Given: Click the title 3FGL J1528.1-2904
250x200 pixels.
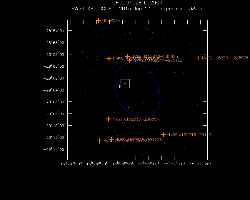Looking at the screenshot, I should [x=137, y=3].
